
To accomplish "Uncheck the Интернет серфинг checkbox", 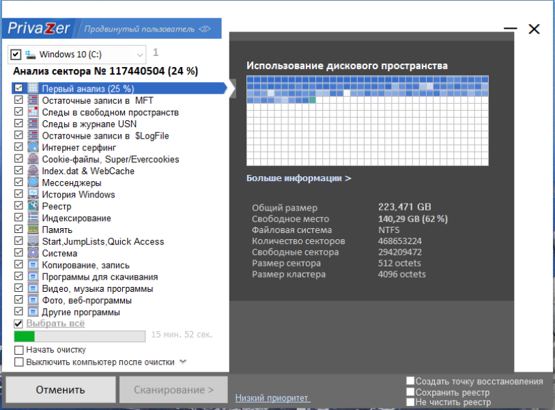I will pos(18,147).
